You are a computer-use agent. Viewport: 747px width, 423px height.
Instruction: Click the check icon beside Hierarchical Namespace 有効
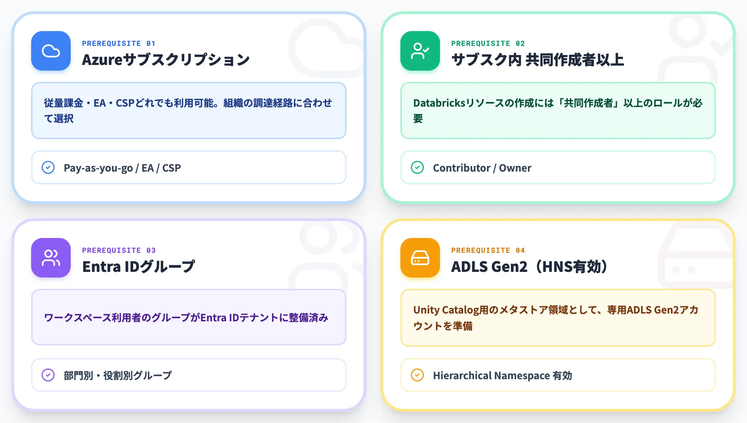coord(417,375)
